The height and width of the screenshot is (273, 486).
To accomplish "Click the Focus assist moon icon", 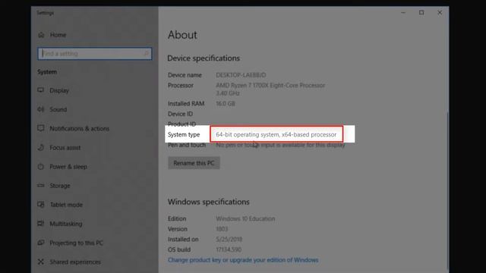I will click(41, 147).
